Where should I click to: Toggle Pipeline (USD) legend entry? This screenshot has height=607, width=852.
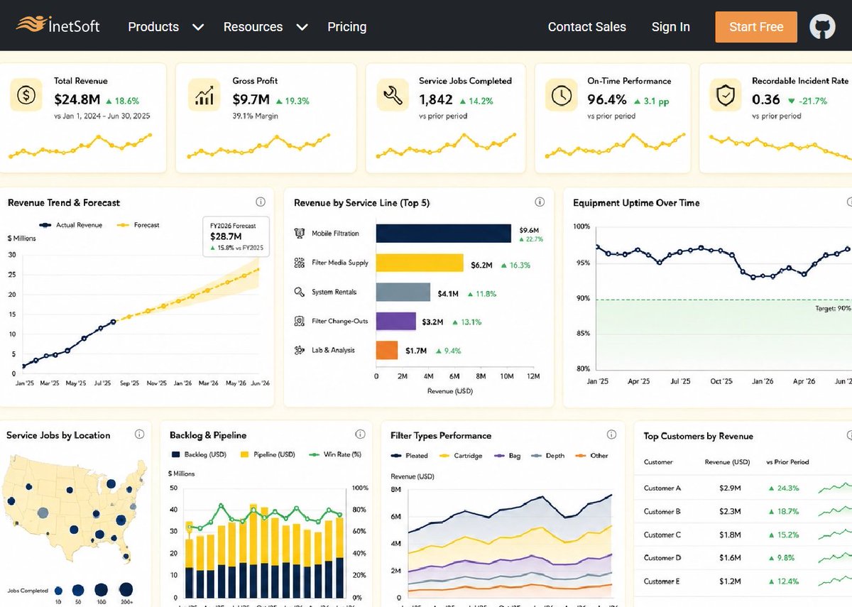[268, 454]
